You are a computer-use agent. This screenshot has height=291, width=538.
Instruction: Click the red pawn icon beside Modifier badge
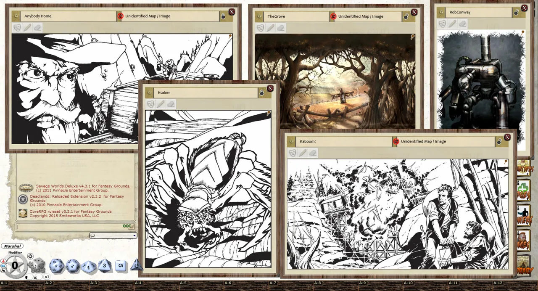click(3, 261)
